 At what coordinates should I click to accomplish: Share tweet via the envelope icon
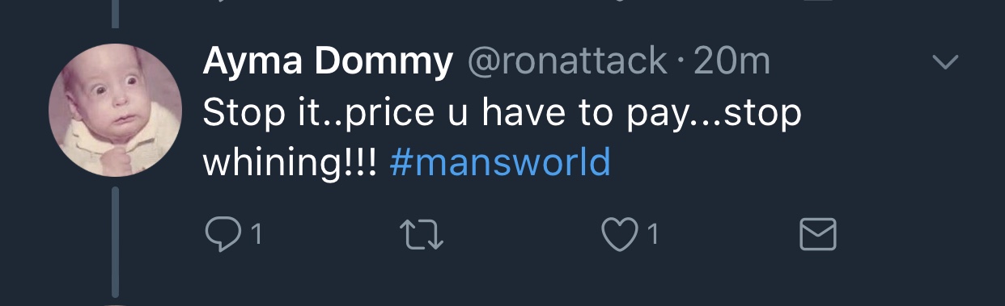(817, 235)
